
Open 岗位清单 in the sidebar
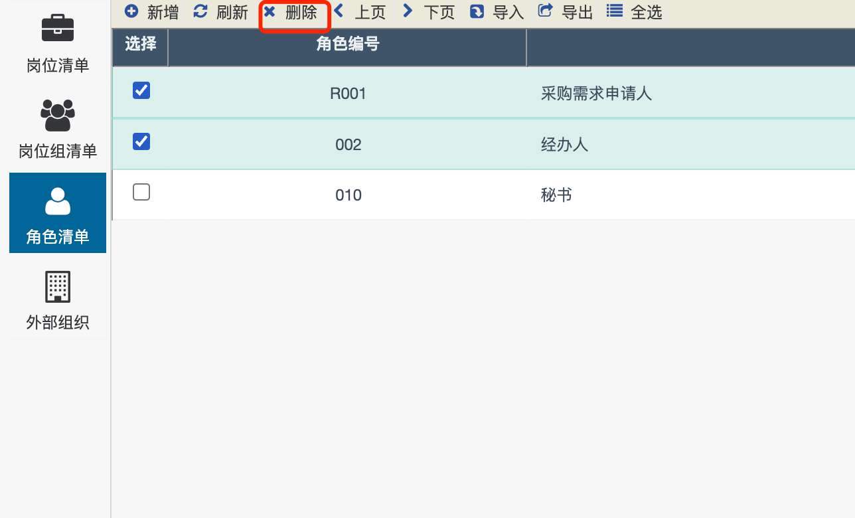[58, 44]
